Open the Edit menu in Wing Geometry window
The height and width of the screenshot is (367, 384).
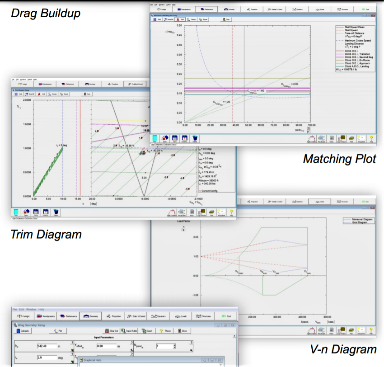point(22,310)
